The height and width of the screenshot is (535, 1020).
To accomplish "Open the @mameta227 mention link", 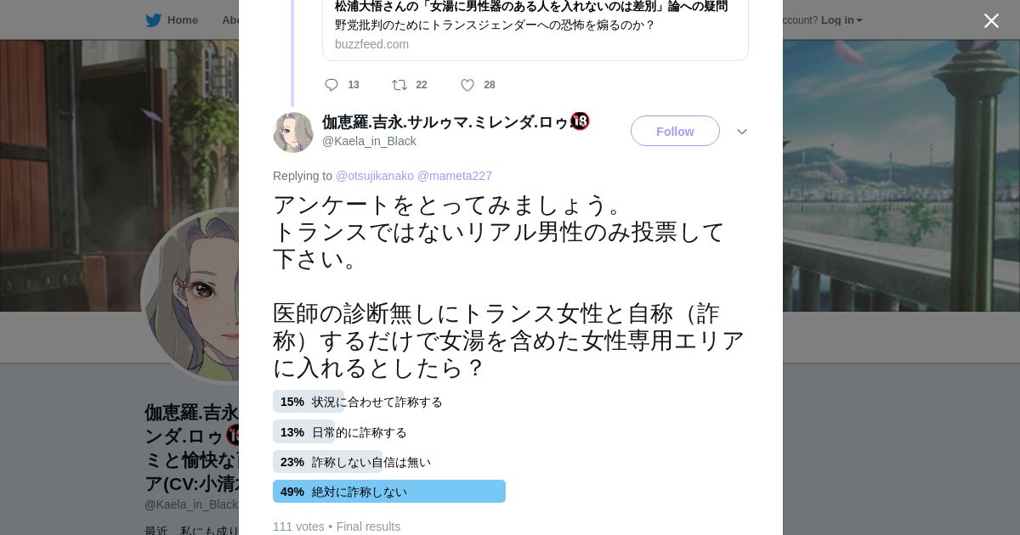I will tap(455, 176).
